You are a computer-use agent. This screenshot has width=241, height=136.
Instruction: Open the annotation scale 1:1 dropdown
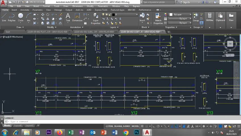click(198, 126)
